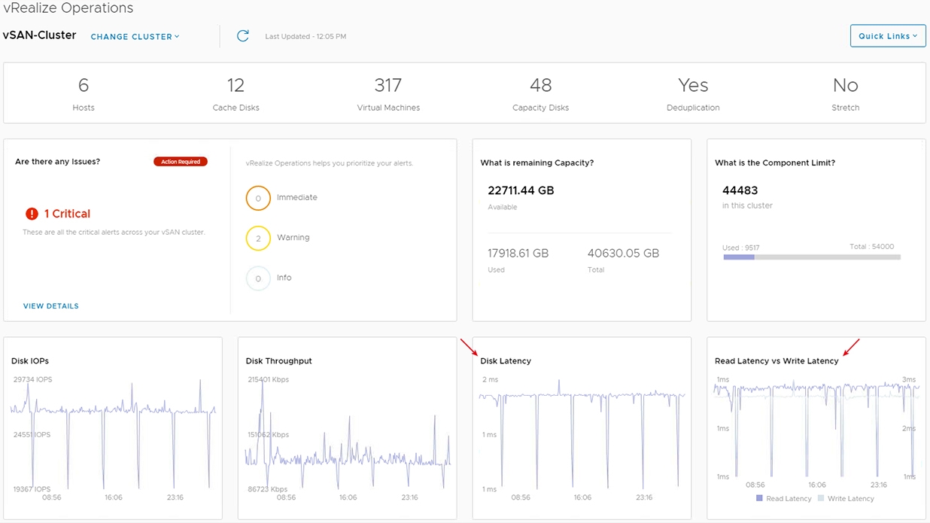930x523 pixels.
Task: Click the Disk Latency widget title
Action: (506, 361)
